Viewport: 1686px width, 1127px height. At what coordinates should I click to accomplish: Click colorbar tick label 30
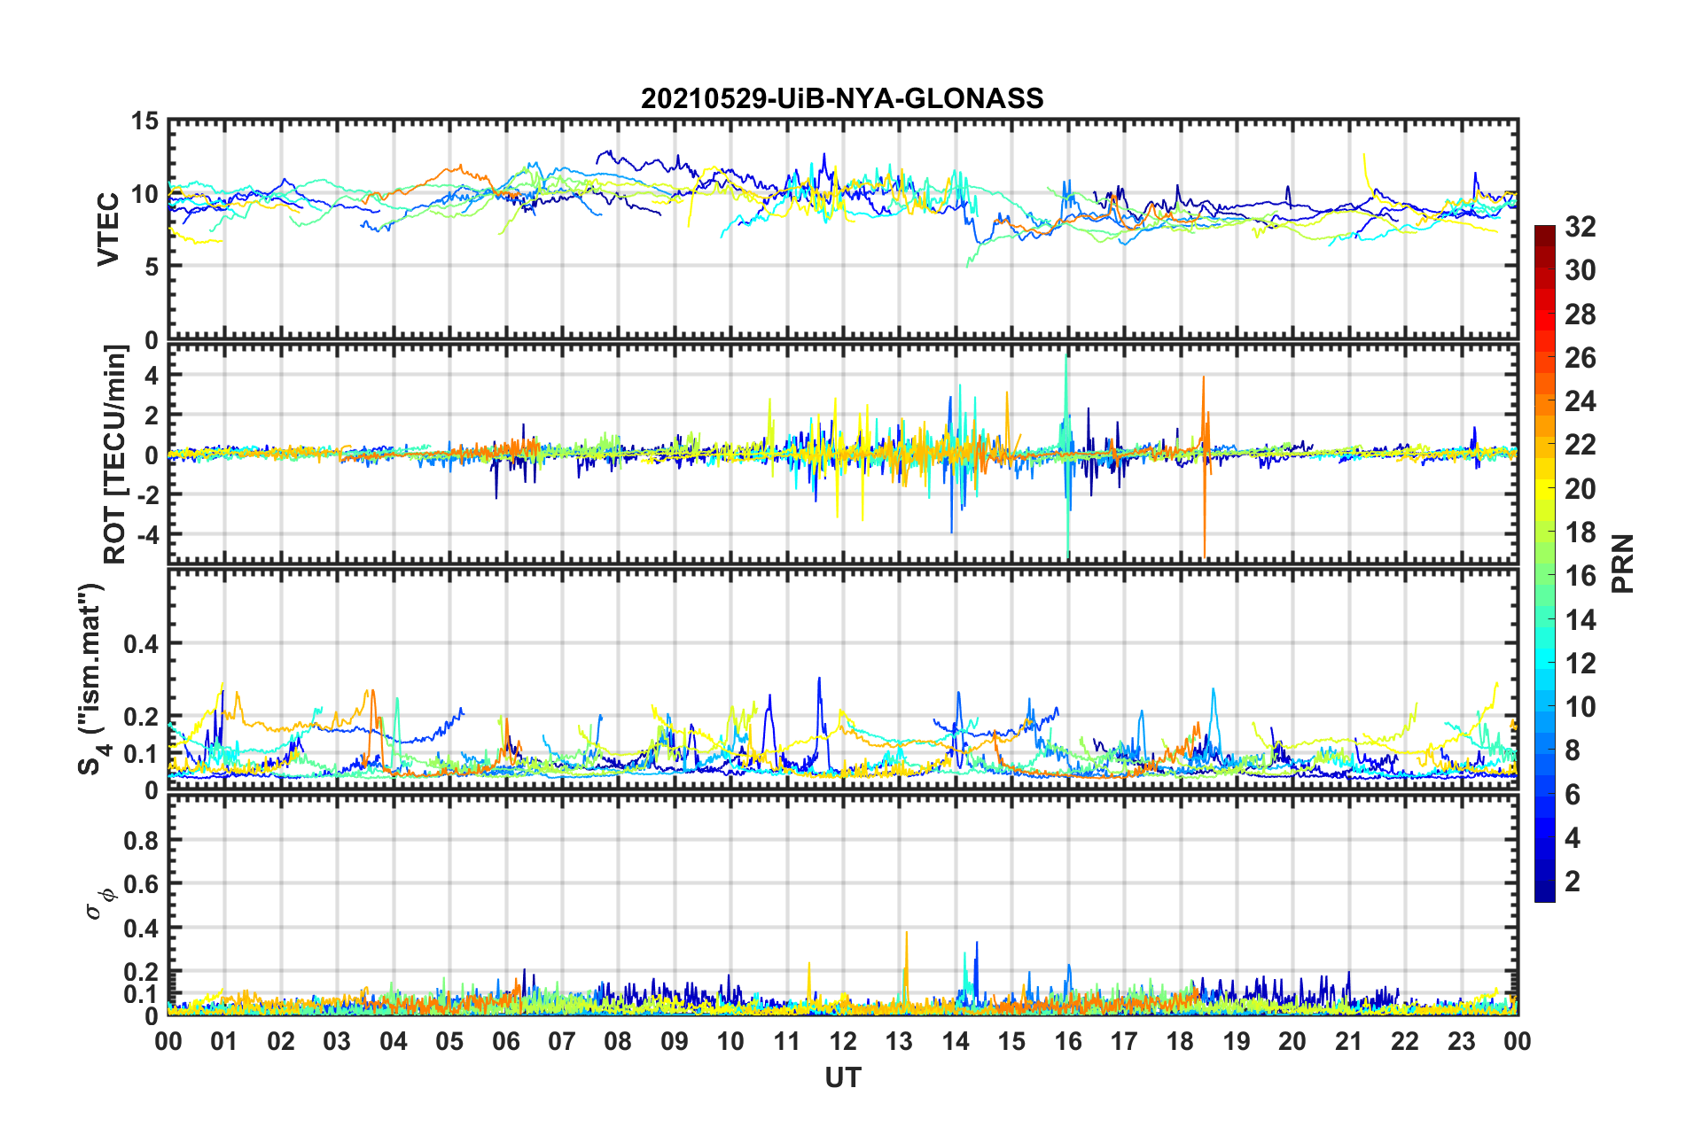pos(1580,270)
